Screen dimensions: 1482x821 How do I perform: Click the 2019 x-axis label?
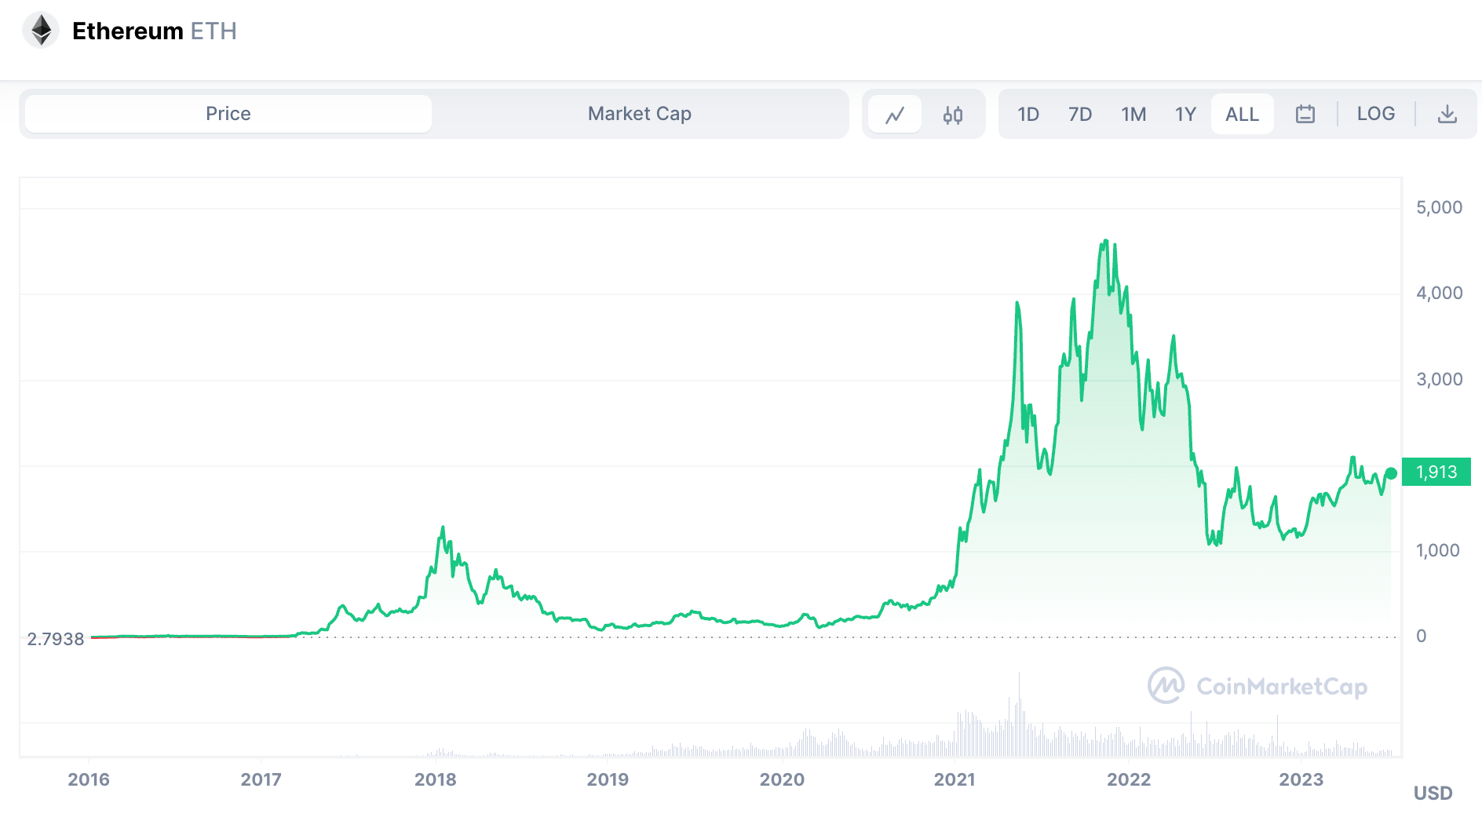tap(608, 779)
